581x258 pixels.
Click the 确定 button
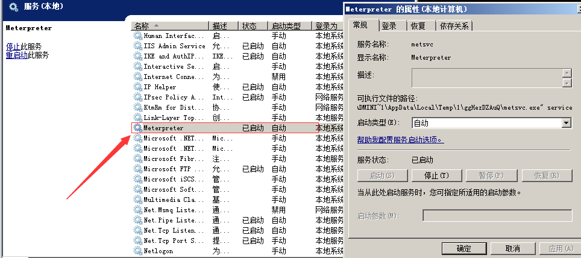click(463, 248)
